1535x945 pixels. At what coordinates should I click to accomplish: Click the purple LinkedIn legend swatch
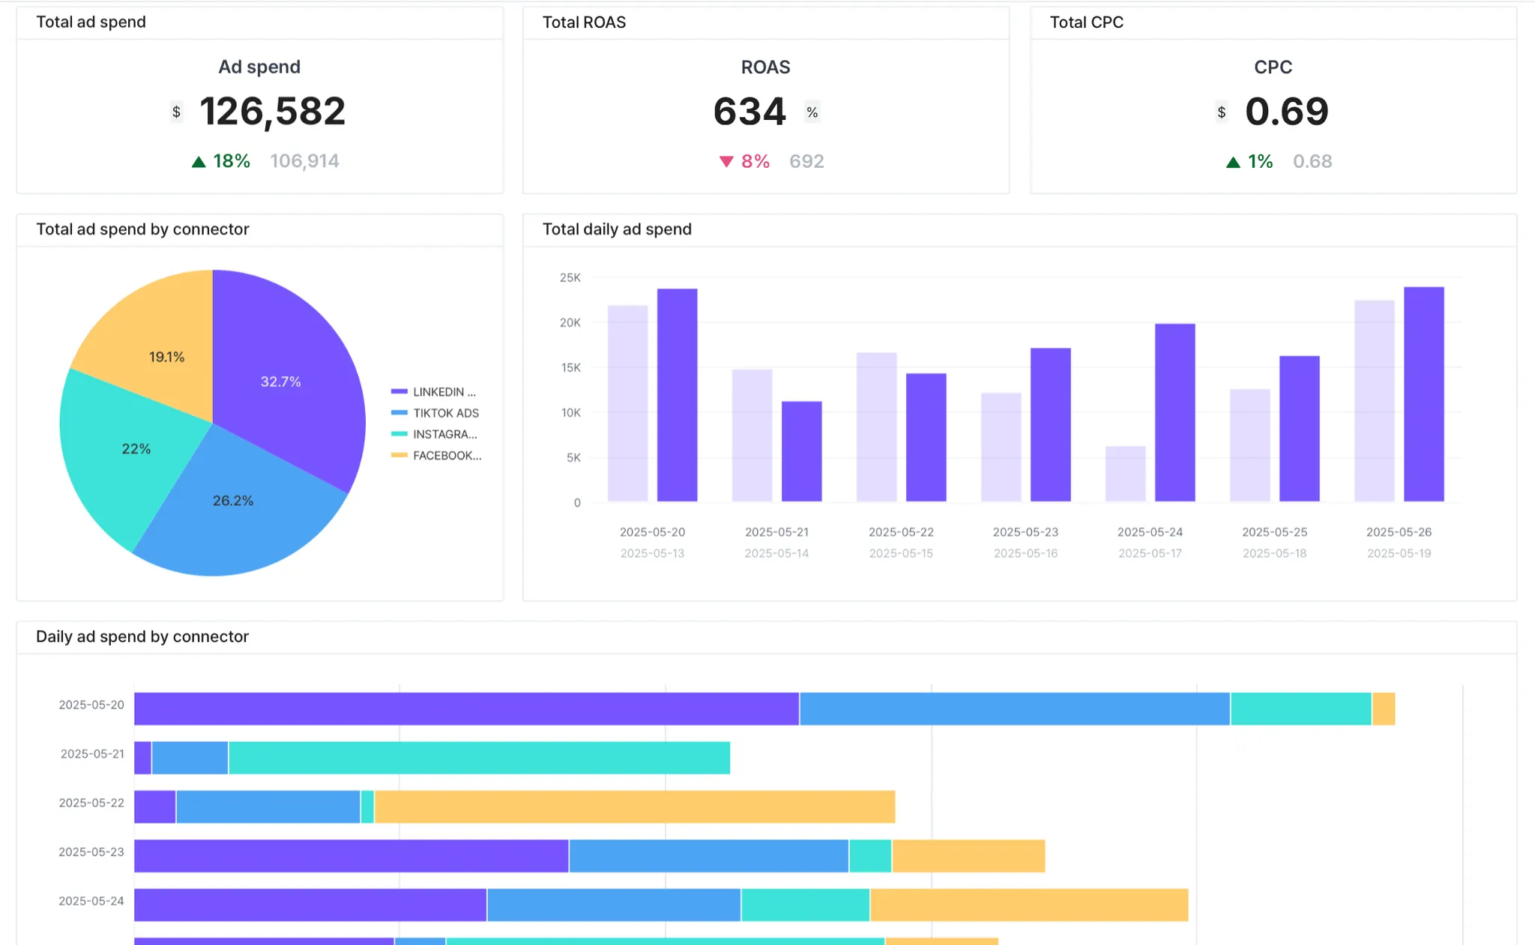pos(399,392)
